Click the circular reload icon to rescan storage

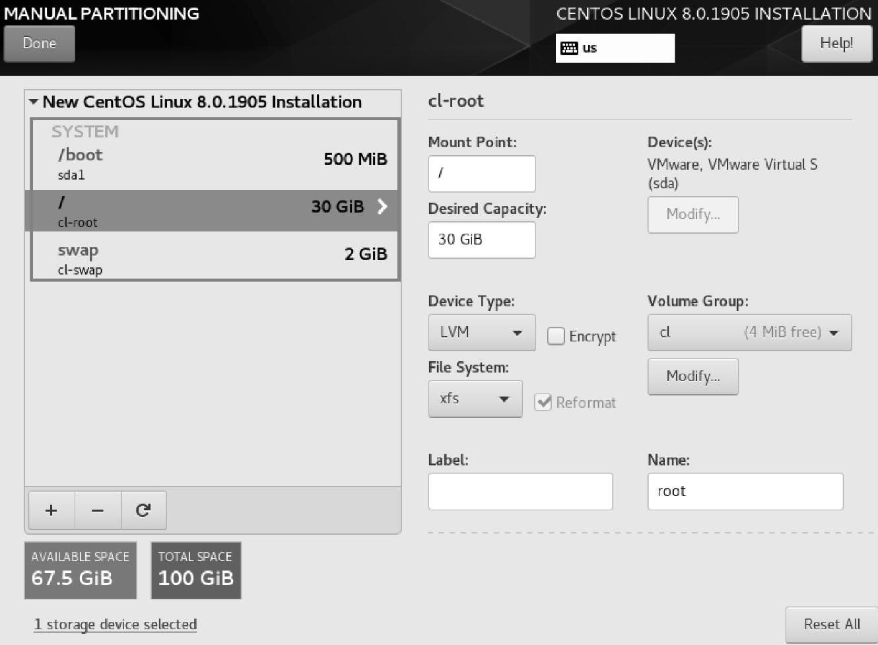coord(143,510)
